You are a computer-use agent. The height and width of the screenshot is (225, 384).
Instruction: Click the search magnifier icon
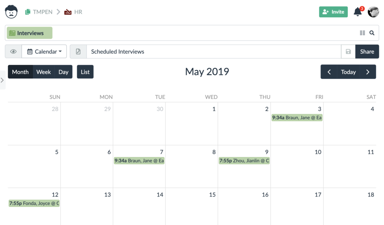pos(372,33)
